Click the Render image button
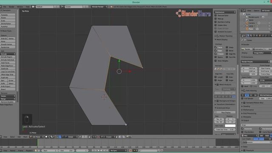Viewport: 272px width, 153px height. (x=246, y=49)
